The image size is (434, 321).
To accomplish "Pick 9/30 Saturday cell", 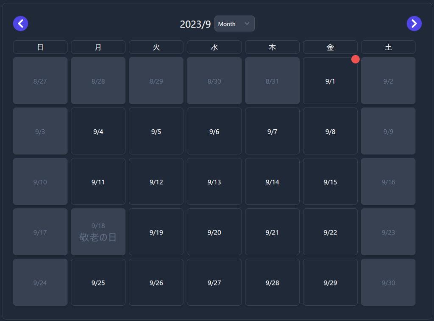I will [388, 282].
